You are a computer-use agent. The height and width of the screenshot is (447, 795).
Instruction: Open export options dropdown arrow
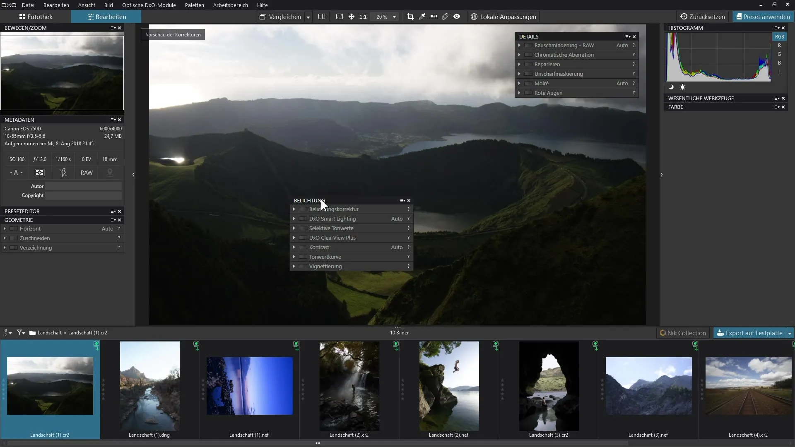pos(790,333)
